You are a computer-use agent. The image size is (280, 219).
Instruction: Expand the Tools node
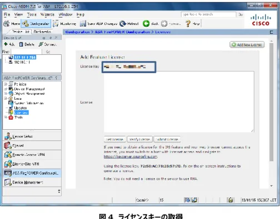click(x=6, y=117)
